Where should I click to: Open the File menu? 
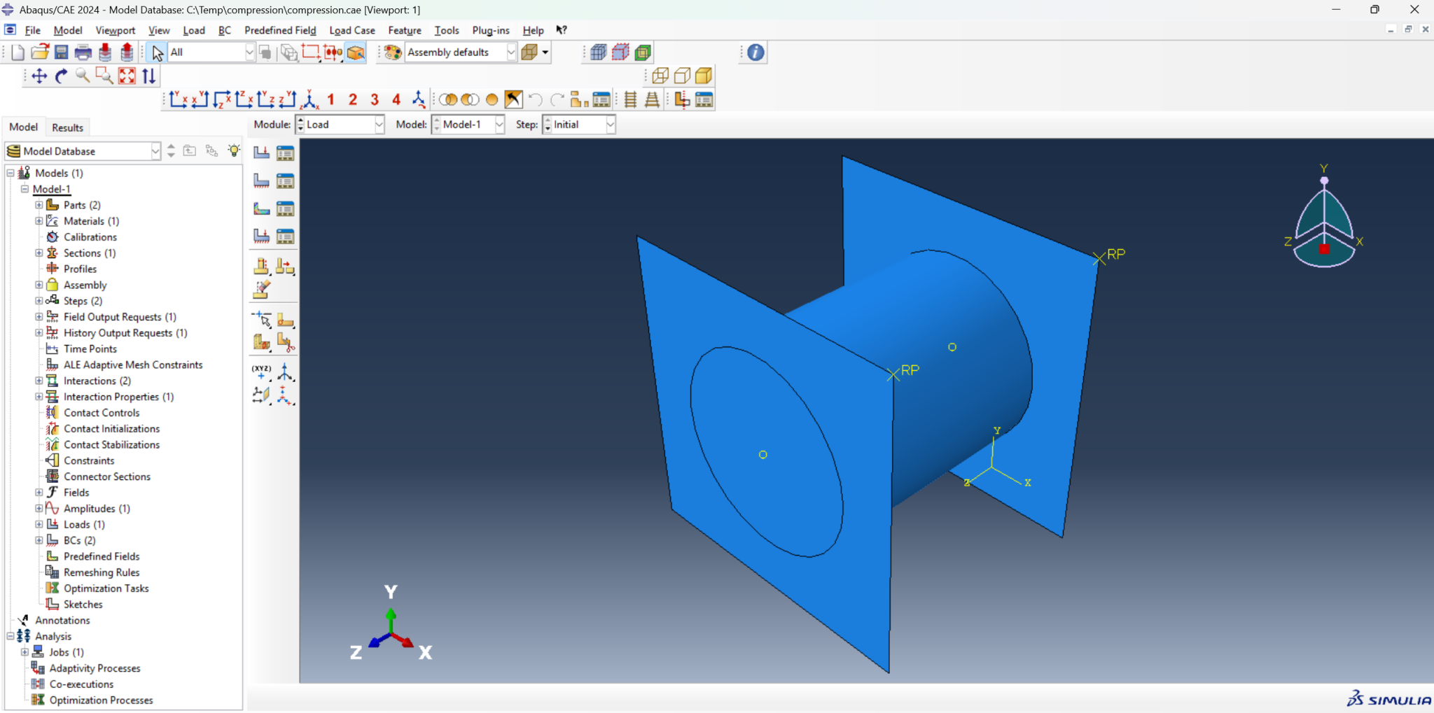point(32,30)
